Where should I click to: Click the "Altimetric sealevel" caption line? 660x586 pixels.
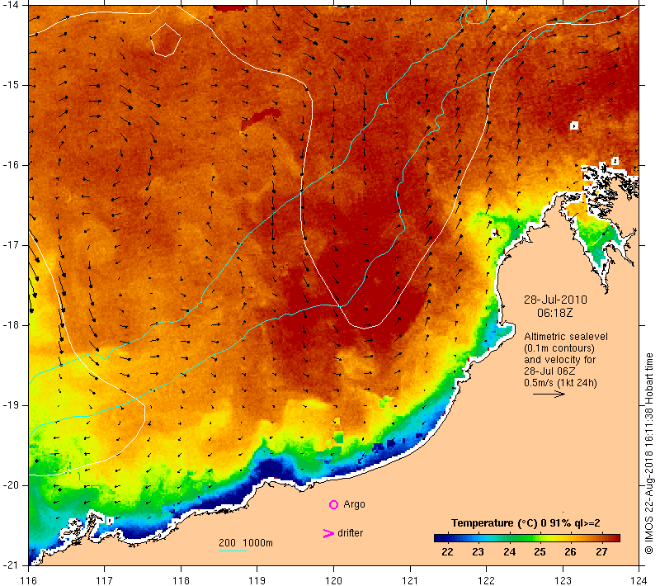click(566, 337)
